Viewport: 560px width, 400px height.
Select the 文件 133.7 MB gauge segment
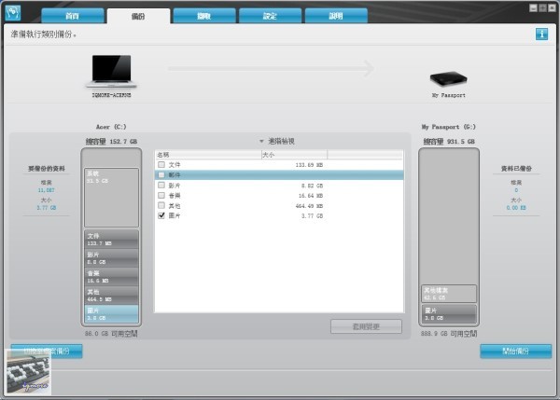point(111,239)
